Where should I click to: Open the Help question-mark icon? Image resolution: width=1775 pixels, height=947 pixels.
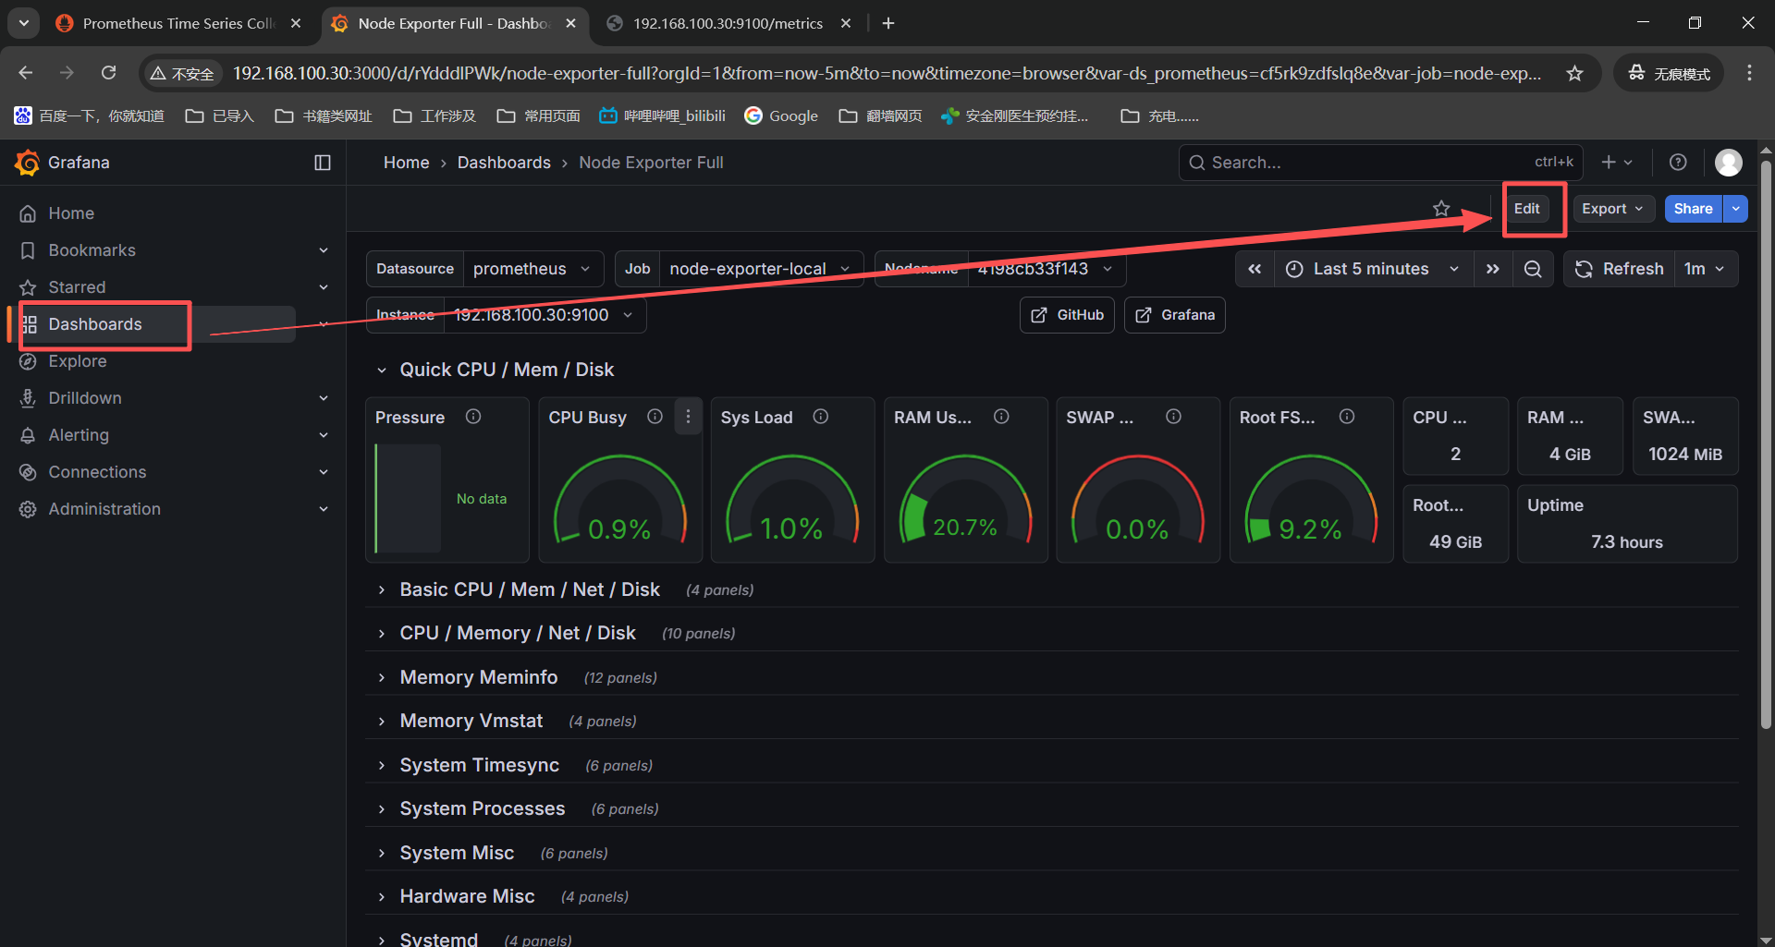click(1678, 163)
